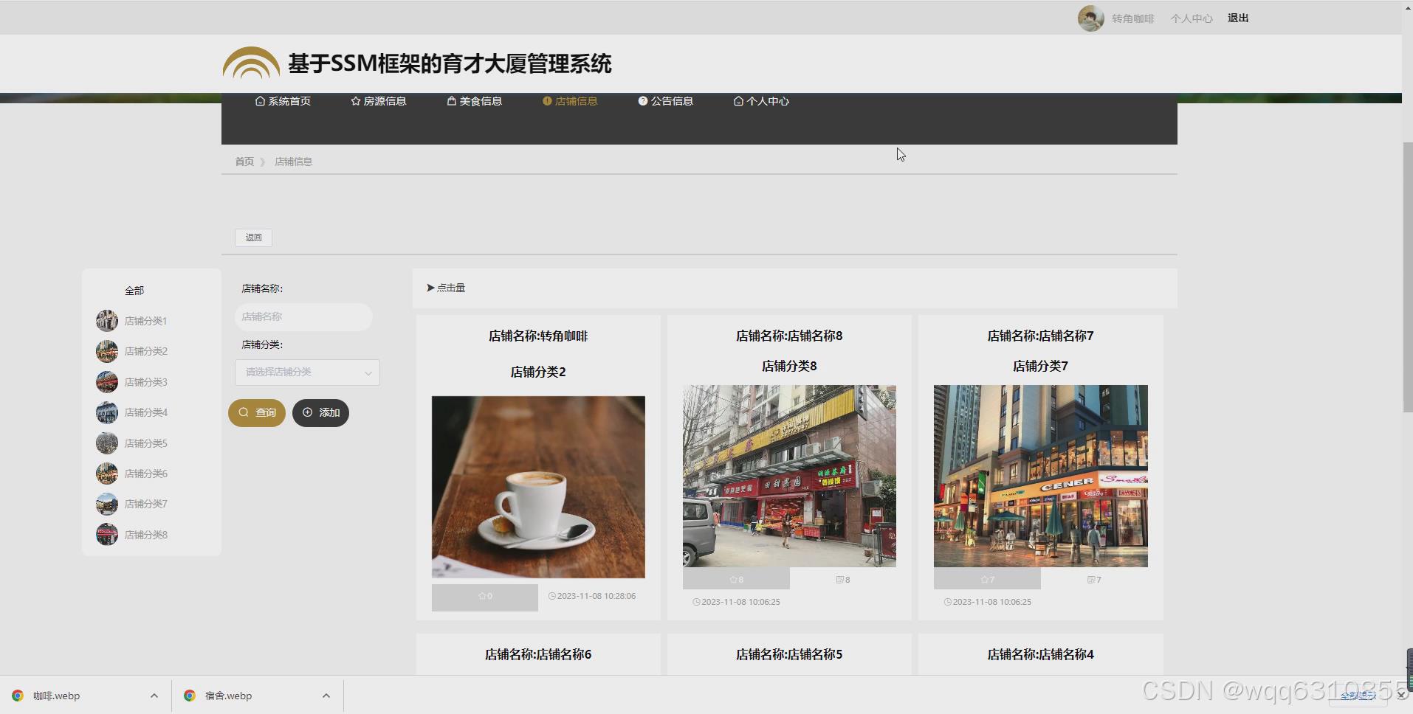1413x714 pixels.
Task: Click title 店铺名称:店铺名称8
Action: [789, 336]
